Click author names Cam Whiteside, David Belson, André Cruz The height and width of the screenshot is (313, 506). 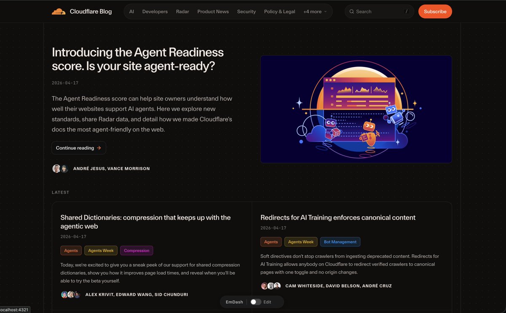click(x=339, y=286)
